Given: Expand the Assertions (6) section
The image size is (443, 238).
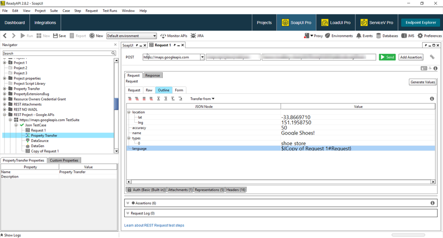Looking at the screenshot, I should coord(128,203).
